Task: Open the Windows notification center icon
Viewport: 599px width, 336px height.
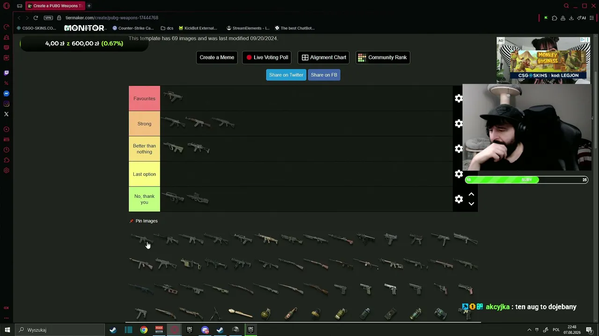Action: point(590,330)
